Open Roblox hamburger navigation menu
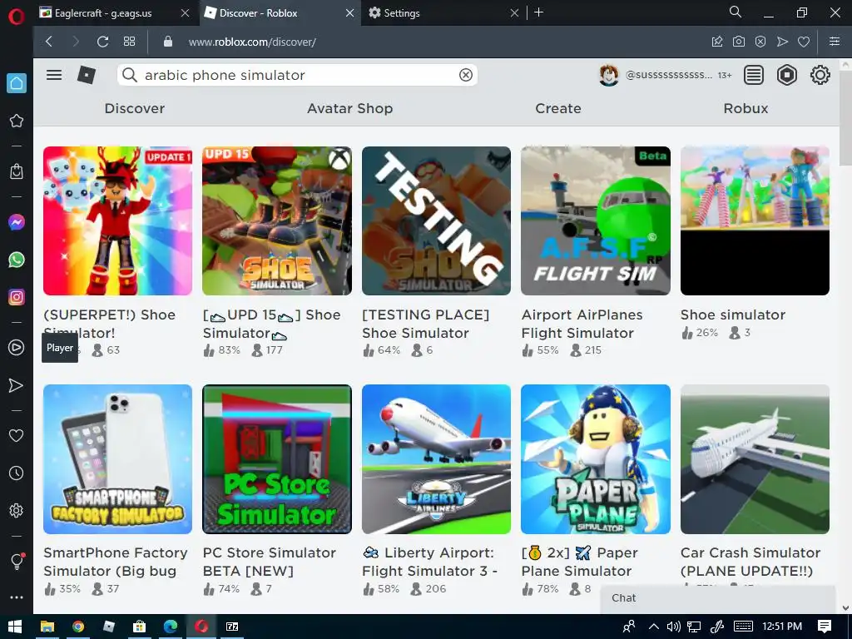 pos(54,75)
